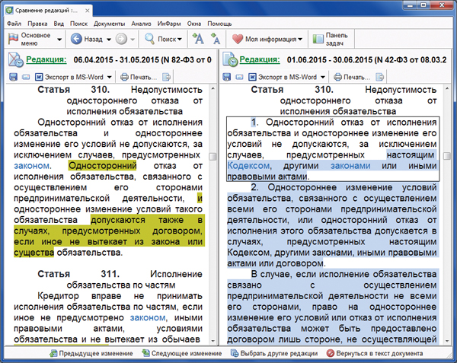Print right document with Печать button
Screen dimensions: 457x363
361,77
